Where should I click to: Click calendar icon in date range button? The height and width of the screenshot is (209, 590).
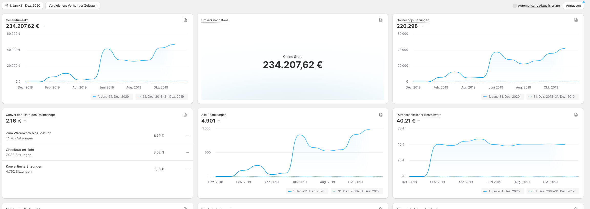(6, 6)
